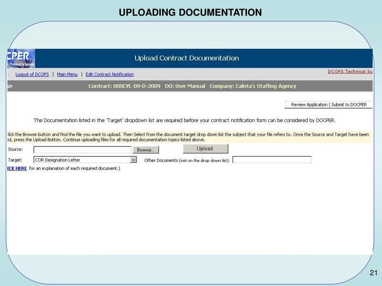Focus the Source file path field
382x286 pixels.
[82, 150]
